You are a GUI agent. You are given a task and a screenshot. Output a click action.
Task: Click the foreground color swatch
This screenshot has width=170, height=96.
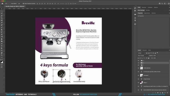click(x=1, y=62)
